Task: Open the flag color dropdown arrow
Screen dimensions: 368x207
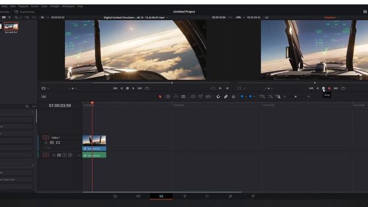Action: click(246, 97)
